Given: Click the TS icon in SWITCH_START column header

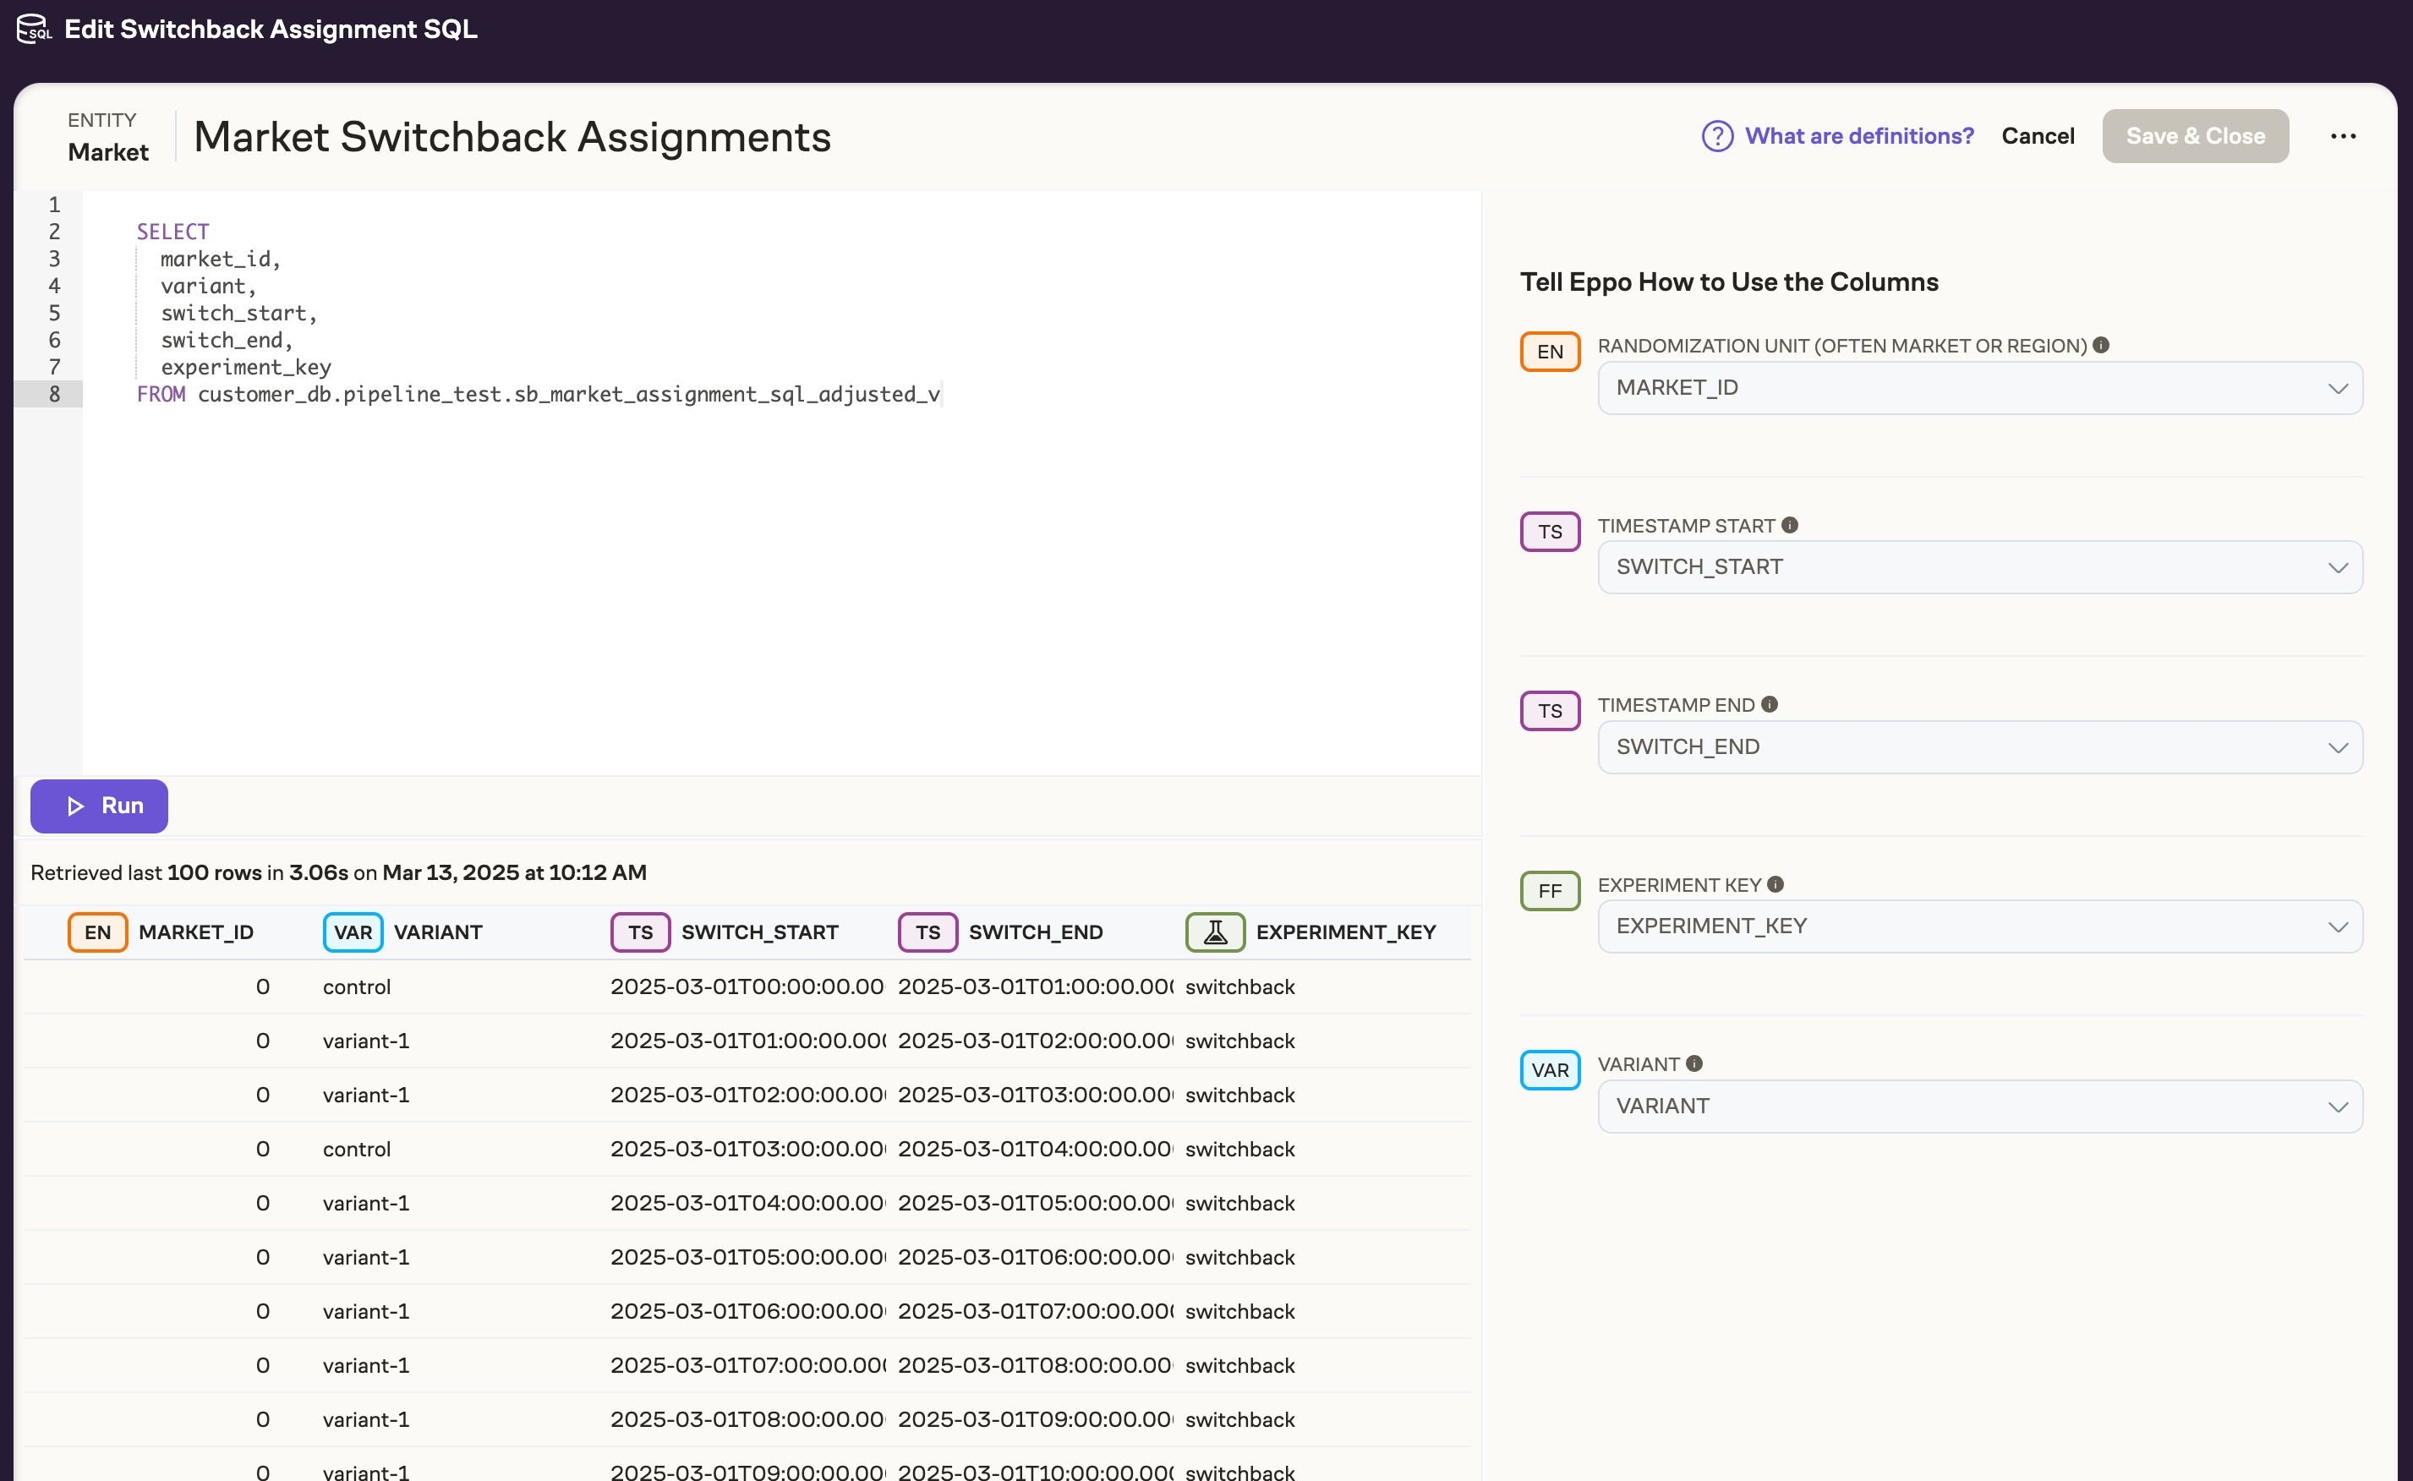Looking at the screenshot, I should (639, 932).
